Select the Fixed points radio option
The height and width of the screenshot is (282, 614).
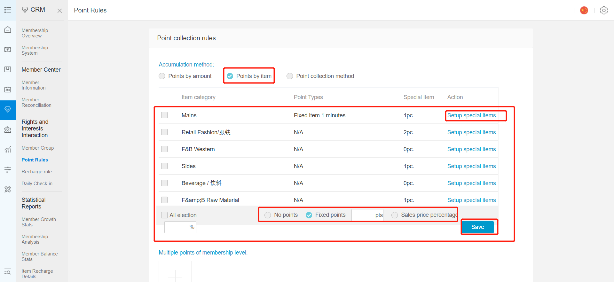click(309, 215)
